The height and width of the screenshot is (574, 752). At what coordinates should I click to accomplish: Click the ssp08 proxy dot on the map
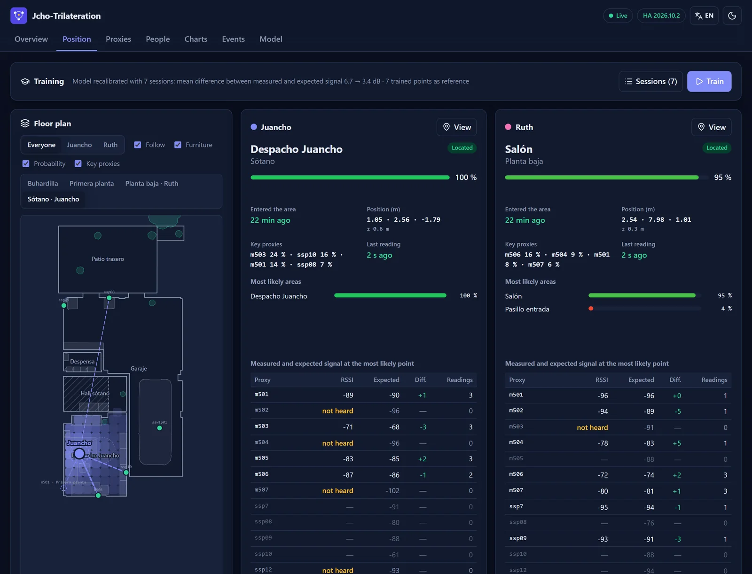coord(109,298)
